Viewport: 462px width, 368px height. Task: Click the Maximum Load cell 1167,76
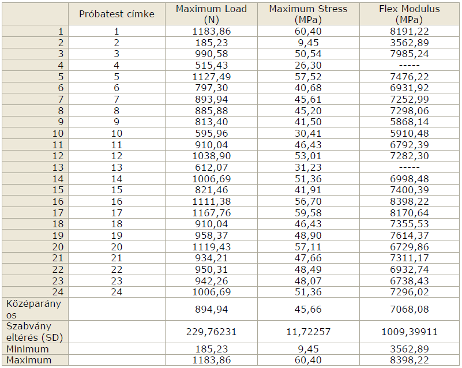pos(211,213)
